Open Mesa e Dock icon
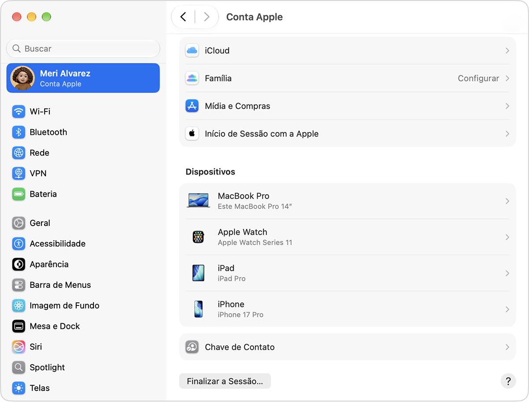This screenshot has width=529, height=402. (x=19, y=326)
